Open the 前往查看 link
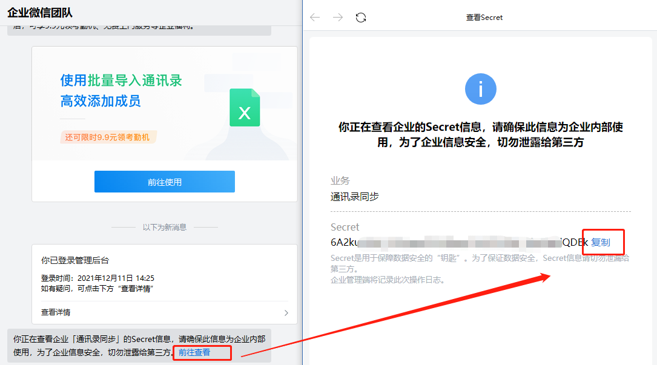657x365 pixels. (x=194, y=352)
